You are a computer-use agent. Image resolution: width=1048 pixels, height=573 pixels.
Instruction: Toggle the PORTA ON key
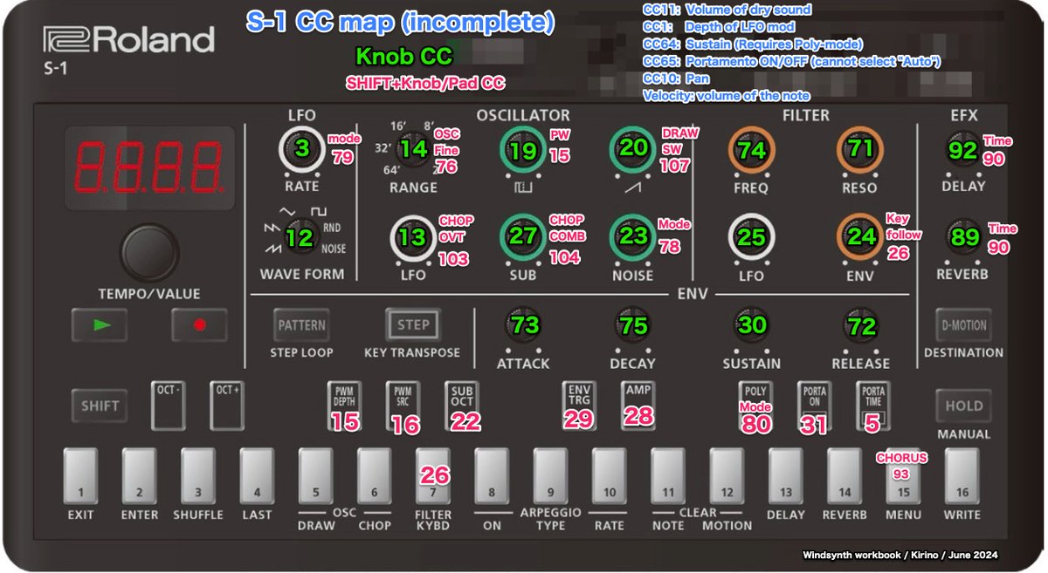(x=813, y=405)
